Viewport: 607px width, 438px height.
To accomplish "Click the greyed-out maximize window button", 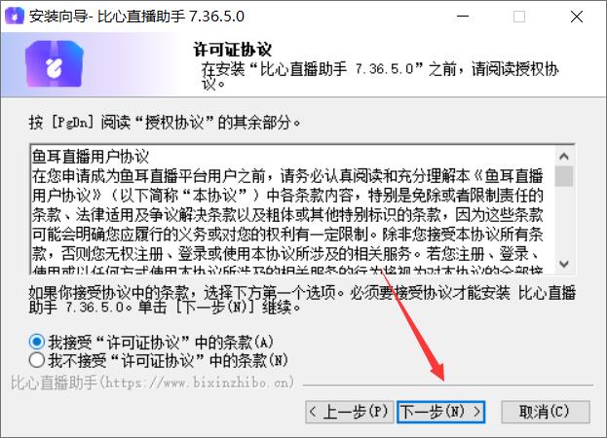I will [x=519, y=17].
